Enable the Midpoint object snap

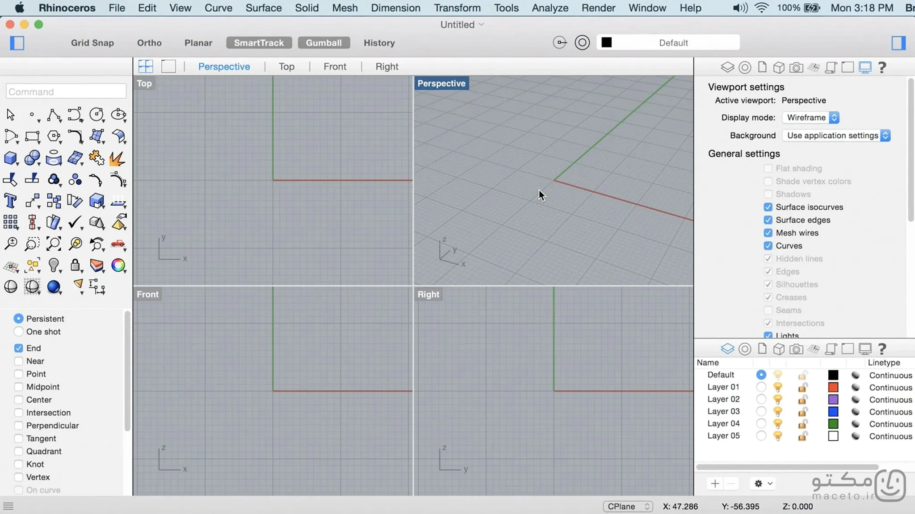[x=18, y=387]
